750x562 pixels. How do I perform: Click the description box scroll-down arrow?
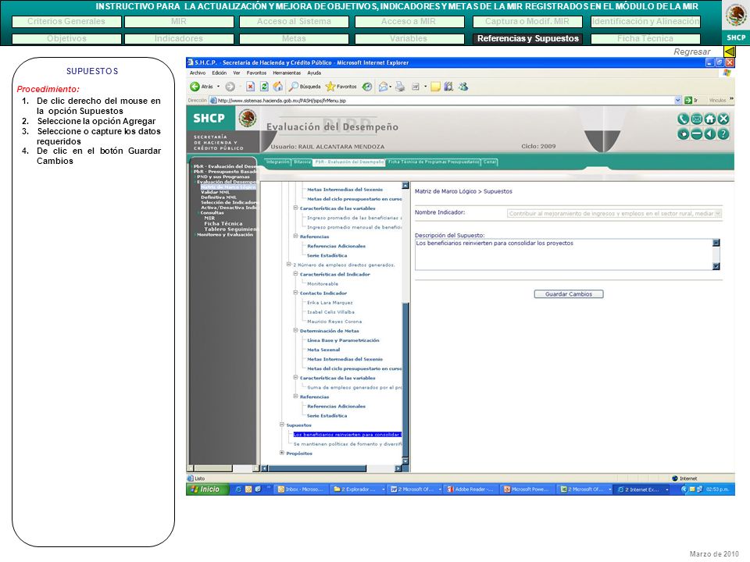(x=716, y=267)
